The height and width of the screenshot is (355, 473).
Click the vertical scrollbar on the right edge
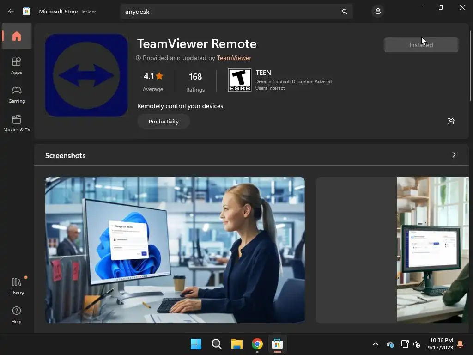pyautogui.click(x=471, y=66)
